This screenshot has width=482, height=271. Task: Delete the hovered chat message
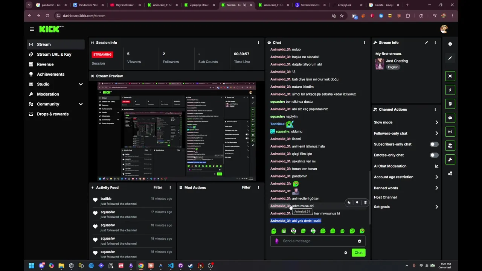point(365,203)
